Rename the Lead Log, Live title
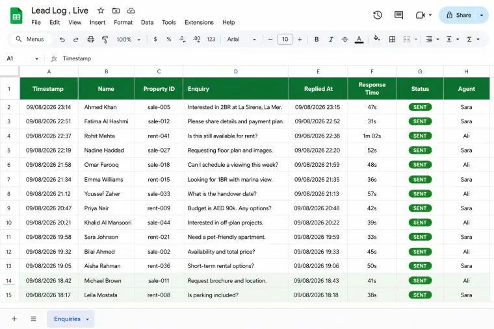Image resolution: width=494 pixels, height=329 pixels. (60, 10)
